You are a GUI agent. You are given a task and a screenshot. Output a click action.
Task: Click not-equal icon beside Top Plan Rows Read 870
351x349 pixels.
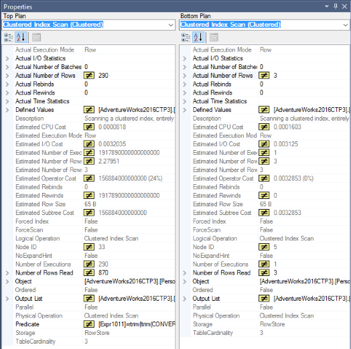tap(89, 273)
